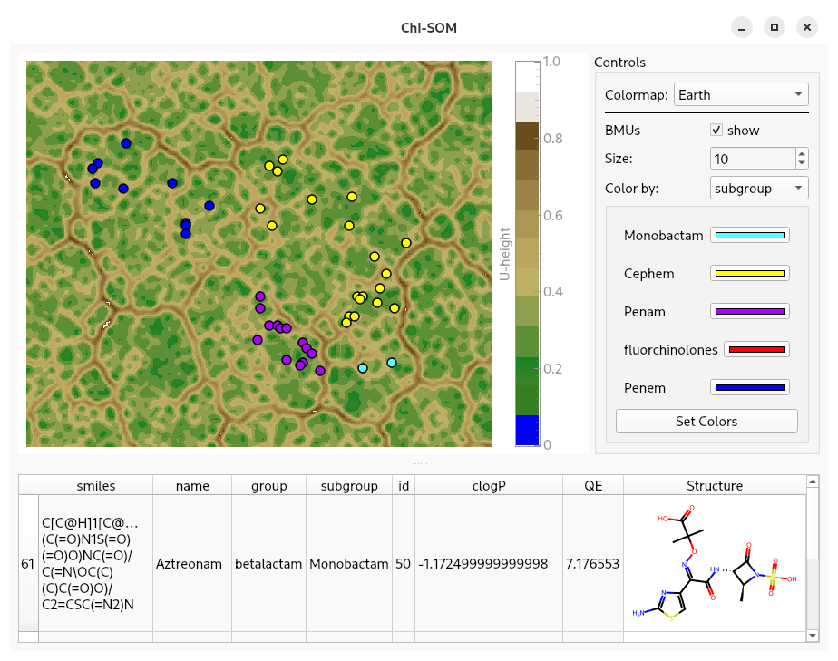Change the Monobactam color swatch
This screenshot has width=838, height=661.
(749, 234)
